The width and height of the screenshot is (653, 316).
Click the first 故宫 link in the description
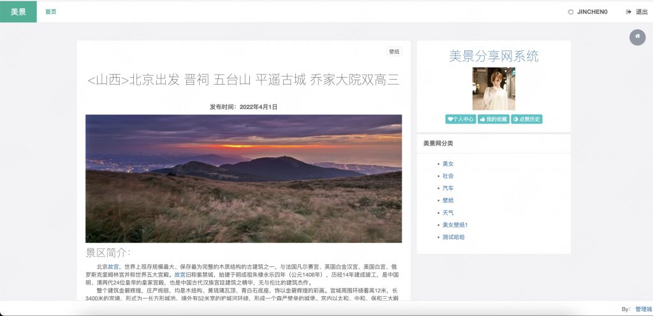point(113,267)
